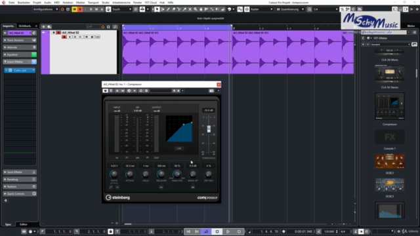The image size is (420, 236).
Task: Open the track search magnifier icon
Action: pos(115,27)
